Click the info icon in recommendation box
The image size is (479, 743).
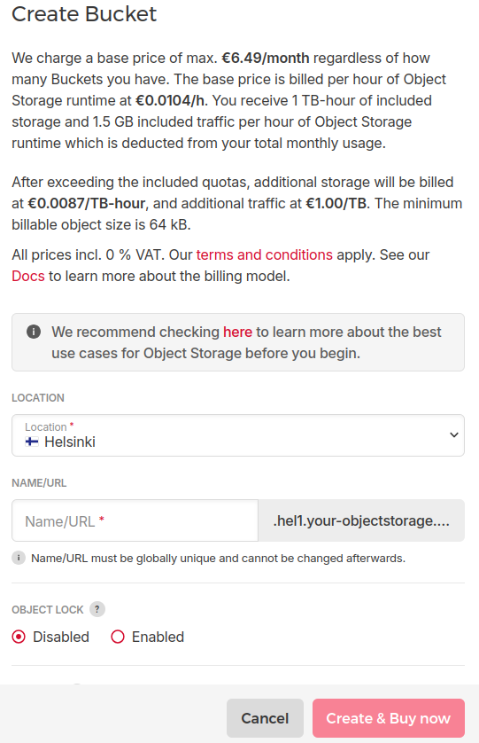tap(34, 332)
